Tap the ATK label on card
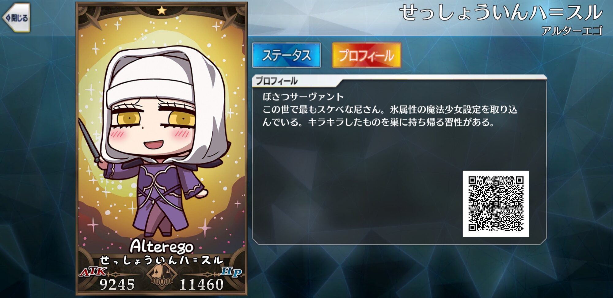613x298 pixels. pos(93,272)
